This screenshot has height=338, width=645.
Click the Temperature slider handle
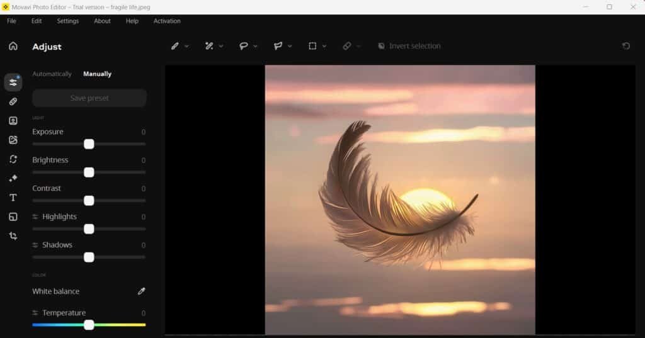click(x=89, y=325)
